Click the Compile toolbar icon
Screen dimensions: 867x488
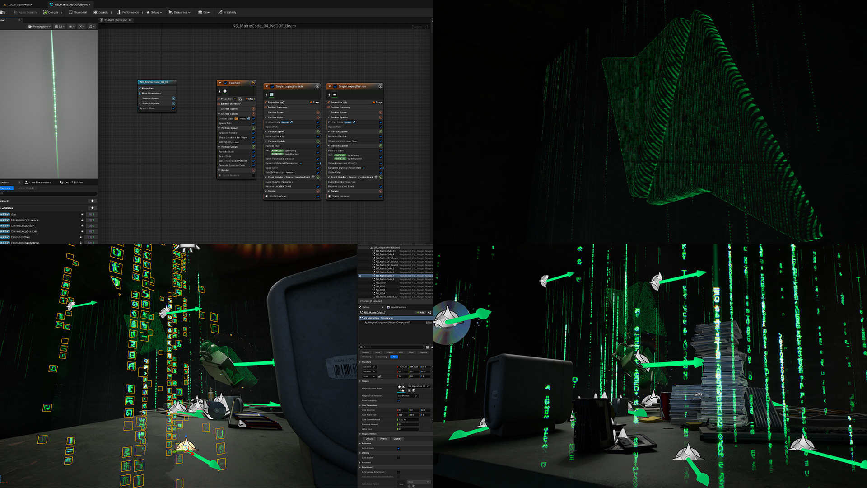pyautogui.click(x=46, y=12)
